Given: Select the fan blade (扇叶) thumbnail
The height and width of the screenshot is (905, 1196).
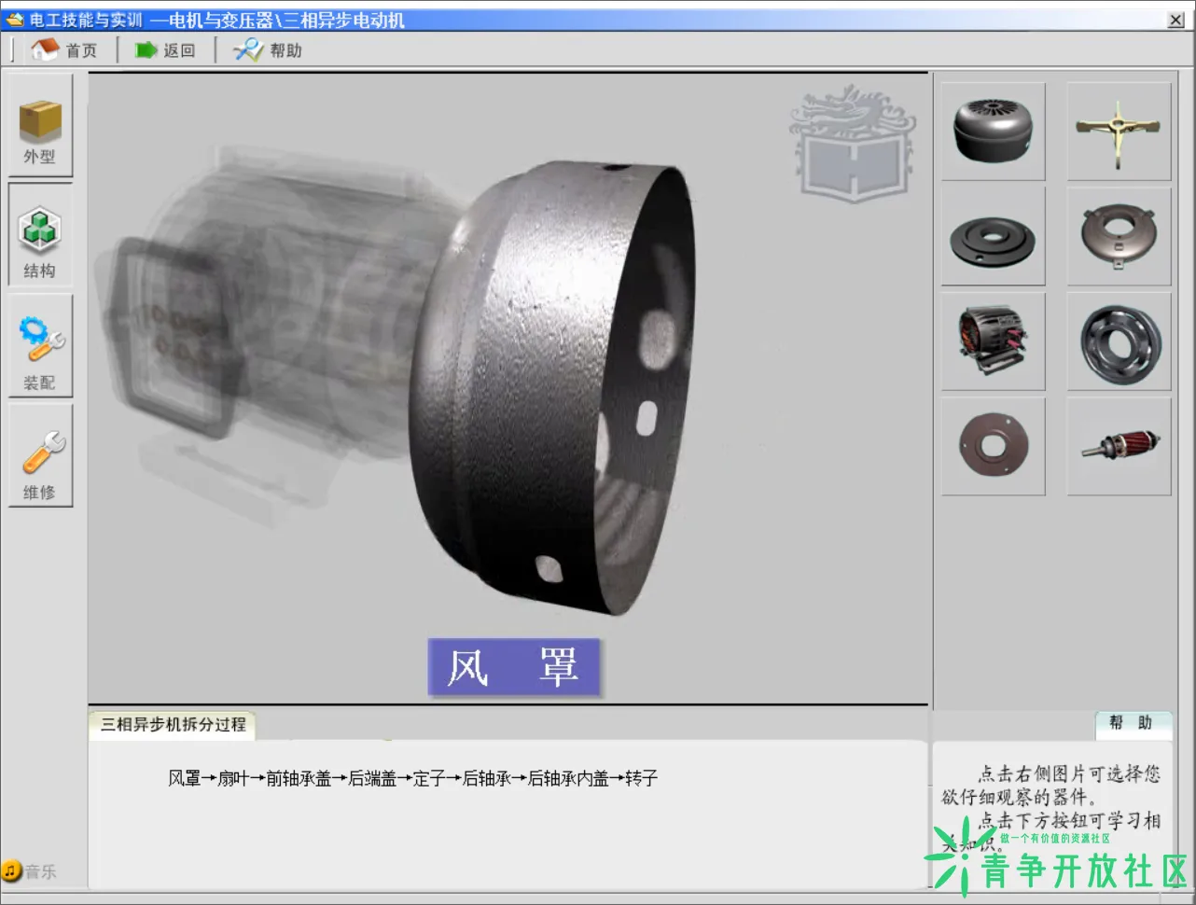Looking at the screenshot, I should [x=1119, y=131].
